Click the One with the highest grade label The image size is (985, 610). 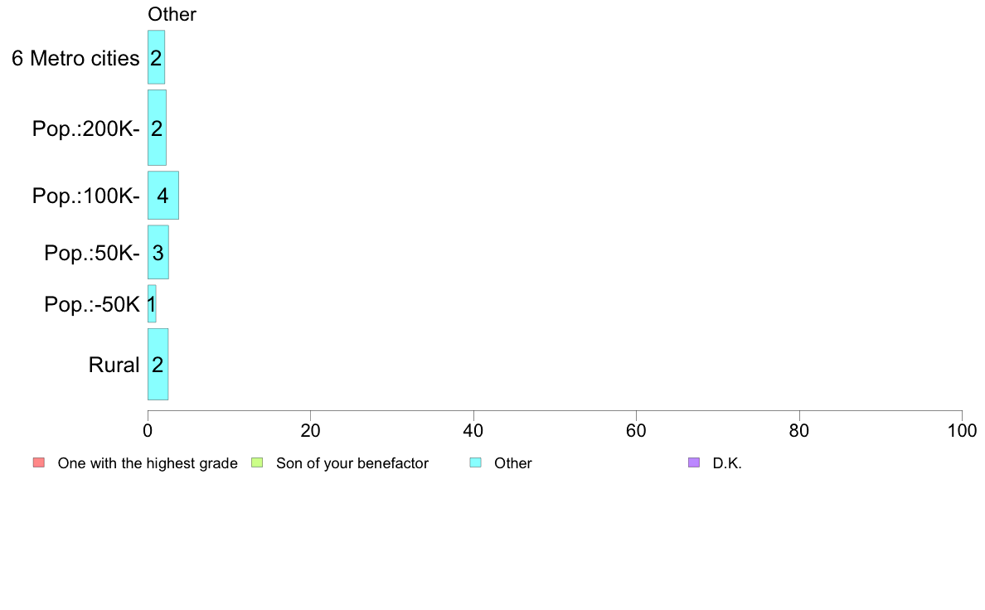point(148,463)
